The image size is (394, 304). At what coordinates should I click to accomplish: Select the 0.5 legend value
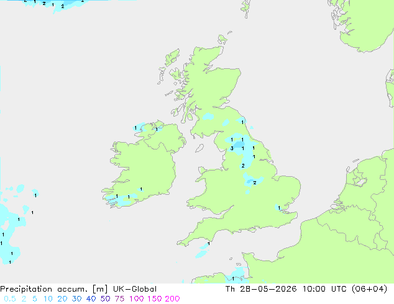pos(10,299)
